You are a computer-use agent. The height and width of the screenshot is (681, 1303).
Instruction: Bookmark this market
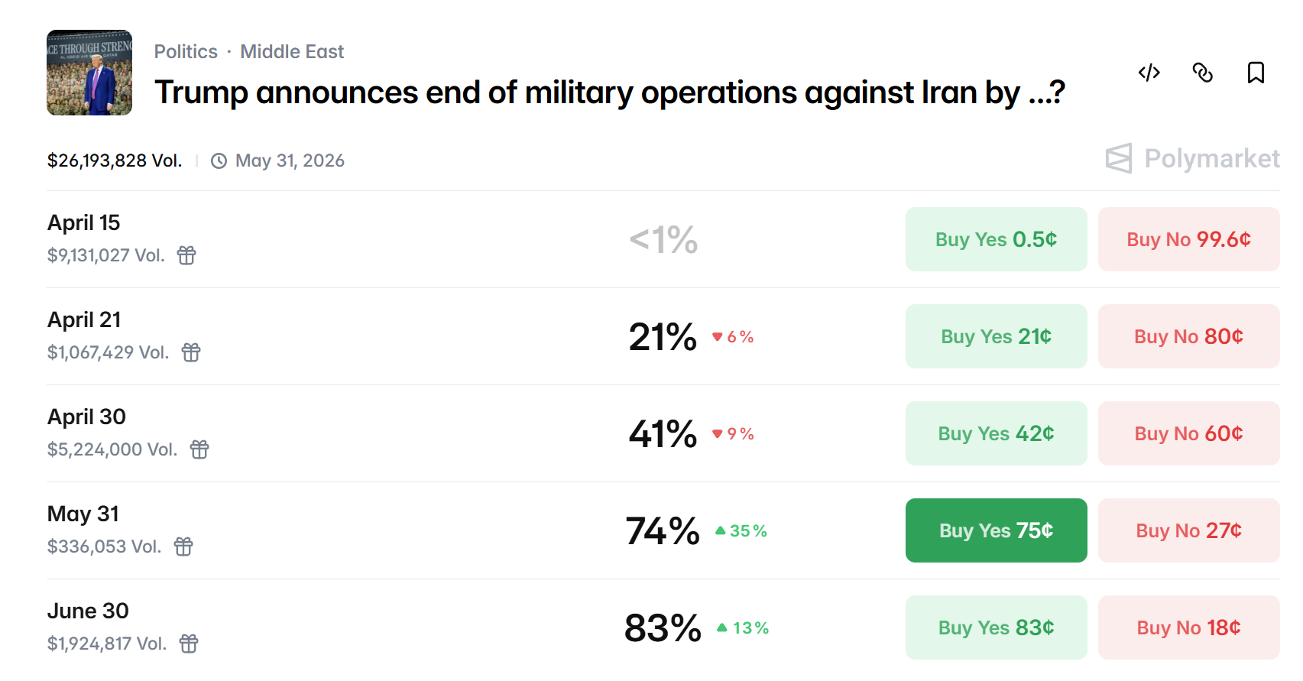pos(1256,73)
